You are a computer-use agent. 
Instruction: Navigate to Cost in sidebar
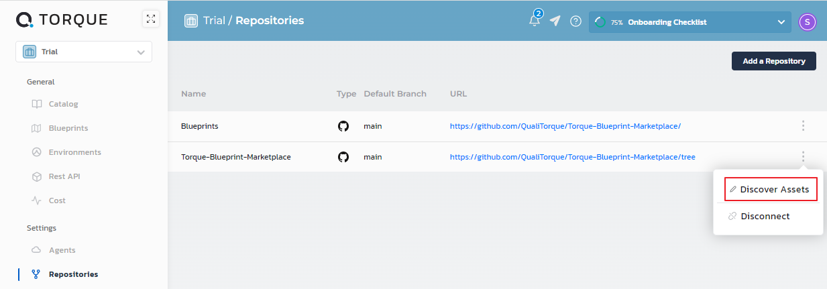[57, 200]
